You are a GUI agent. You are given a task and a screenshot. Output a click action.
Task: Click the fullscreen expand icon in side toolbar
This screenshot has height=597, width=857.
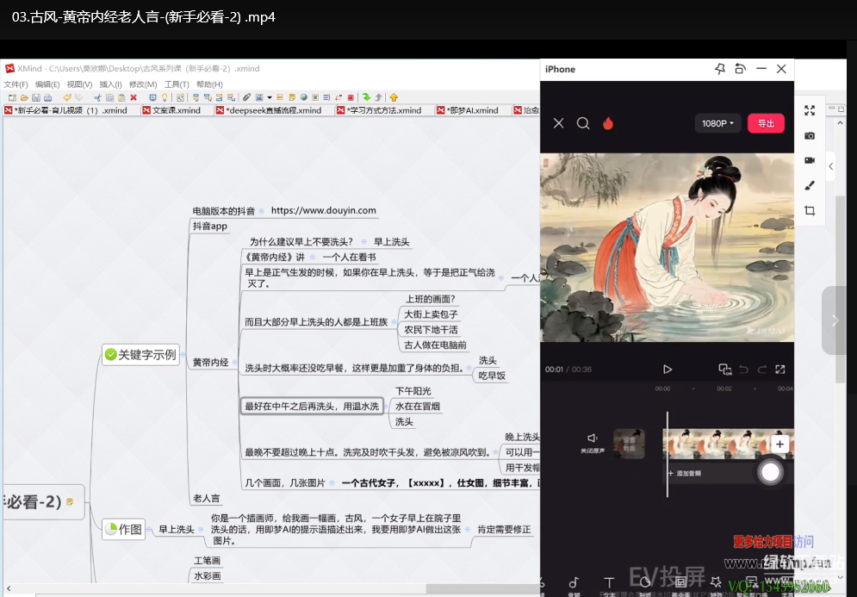[810, 110]
